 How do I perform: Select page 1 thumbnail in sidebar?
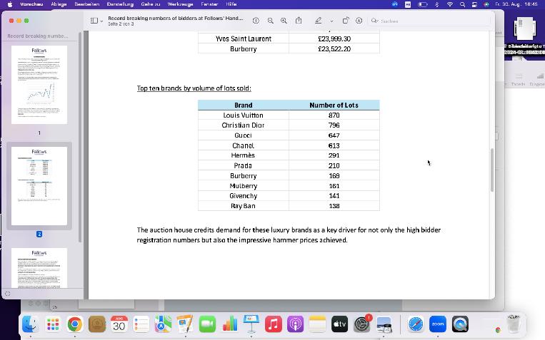pos(39,85)
